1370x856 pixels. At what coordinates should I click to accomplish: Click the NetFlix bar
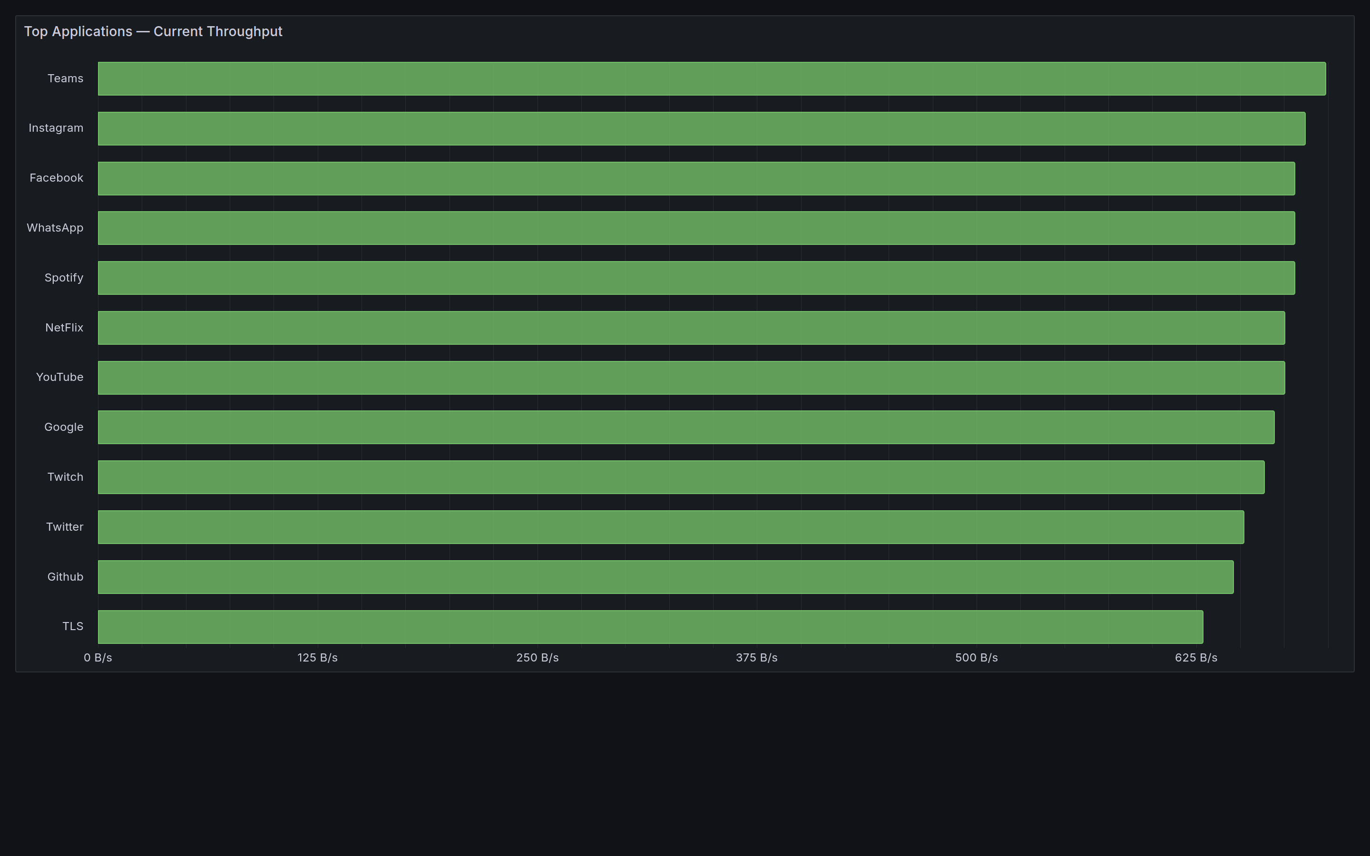coord(679,327)
